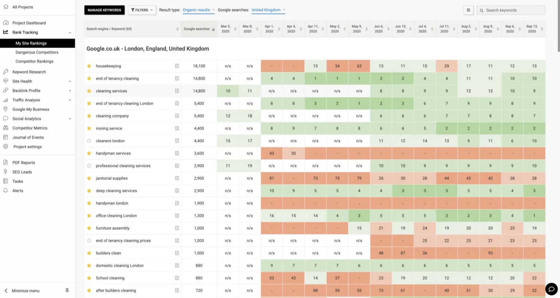This screenshot has height=298, width=560.
Task: Open details icon for janitorial supplies row
Action: pos(177,178)
